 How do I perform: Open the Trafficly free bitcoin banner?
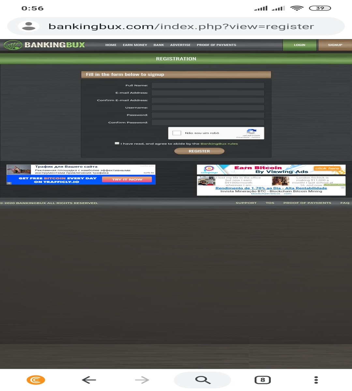(81, 180)
